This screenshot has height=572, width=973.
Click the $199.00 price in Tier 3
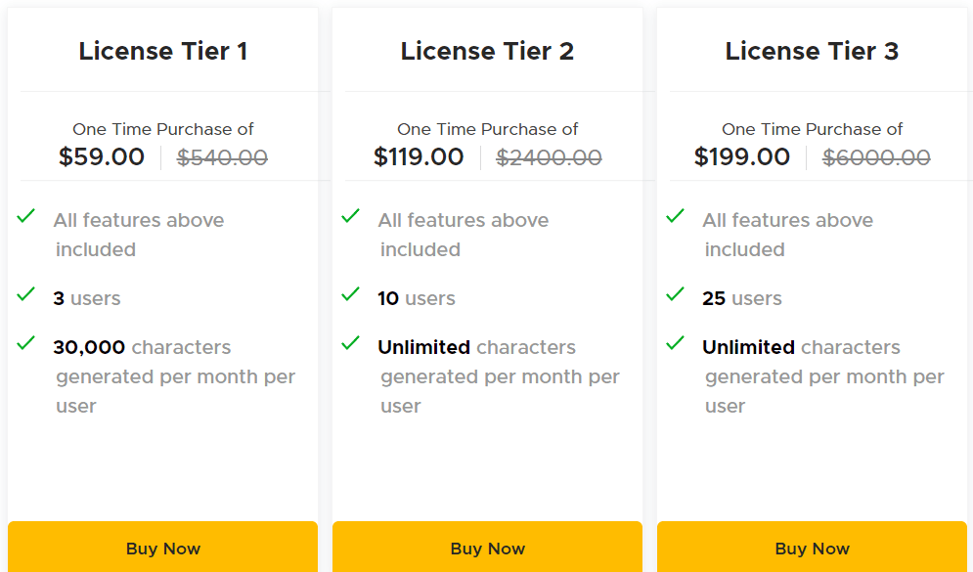(744, 156)
